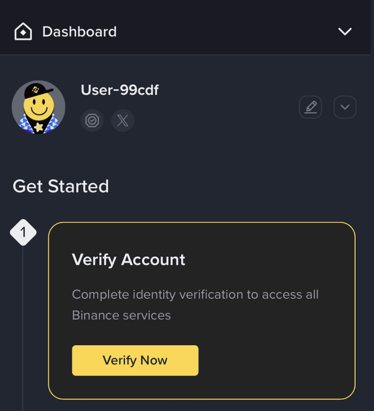Click the step 1 diamond marker
374x411 pixels.
(x=23, y=232)
